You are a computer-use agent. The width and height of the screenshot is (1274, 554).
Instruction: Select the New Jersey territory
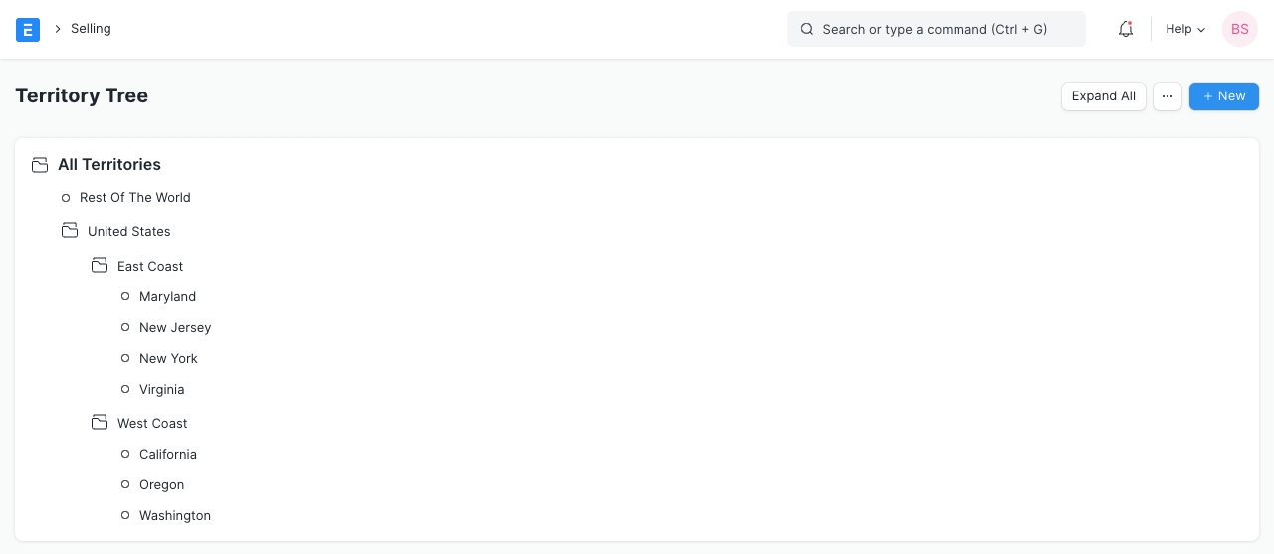[x=175, y=327]
